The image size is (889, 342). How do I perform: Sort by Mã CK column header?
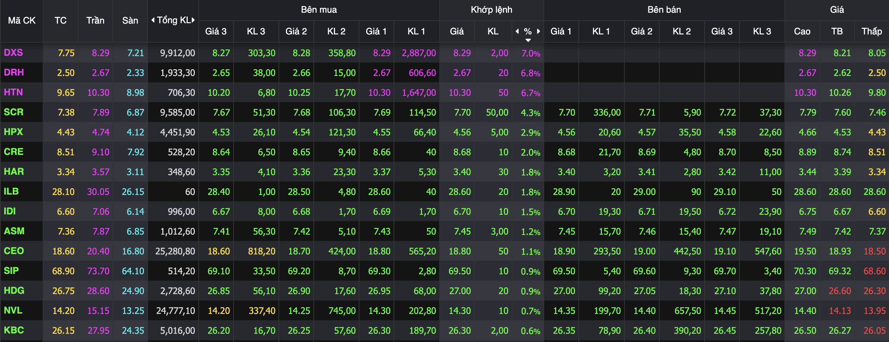pos(22,21)
